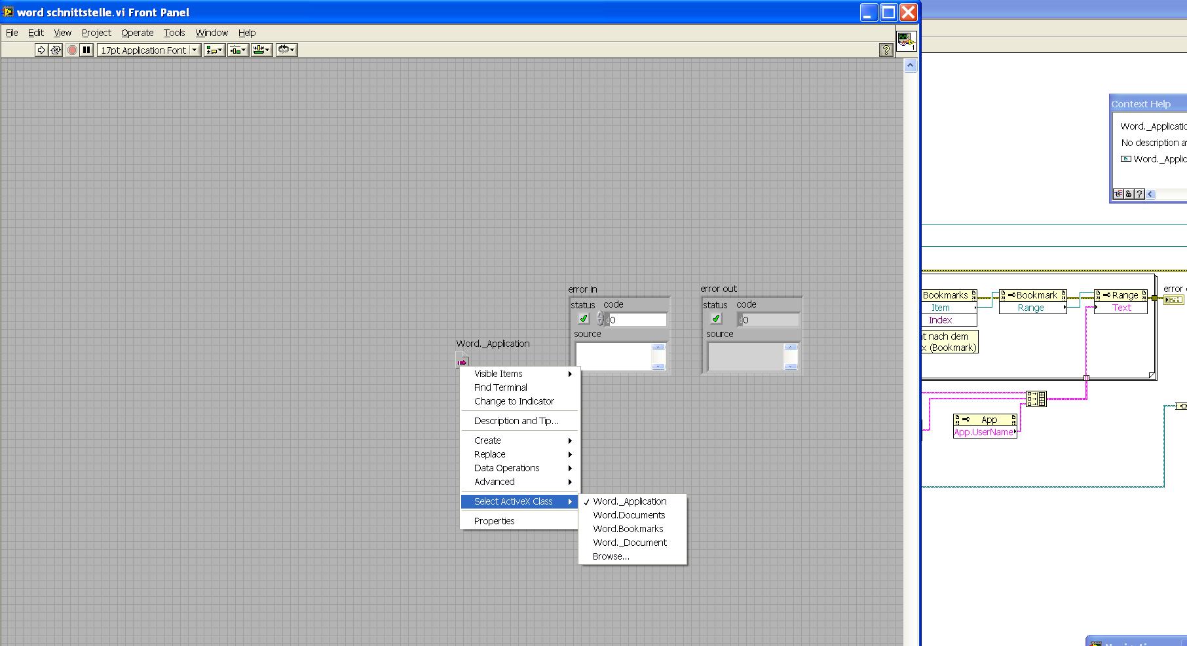Click the More Help question icon in Context Help
The width and height of the screenshot is (1187, 646).
click(1139, 194)
